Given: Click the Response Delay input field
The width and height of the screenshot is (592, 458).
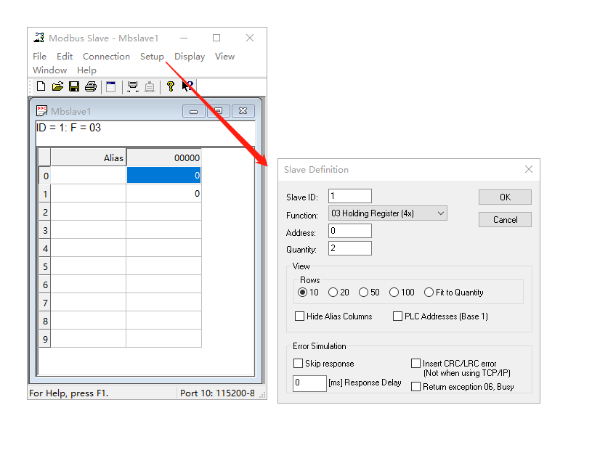Looking at the screenshot, I should [309, 383].
